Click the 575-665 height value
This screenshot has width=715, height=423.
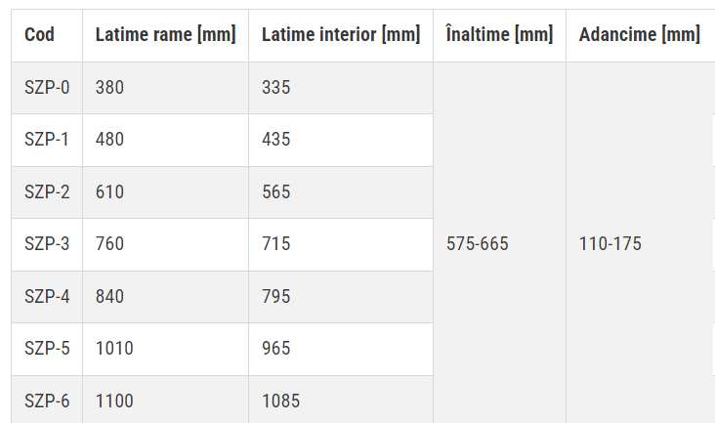(x=477, y=244)
